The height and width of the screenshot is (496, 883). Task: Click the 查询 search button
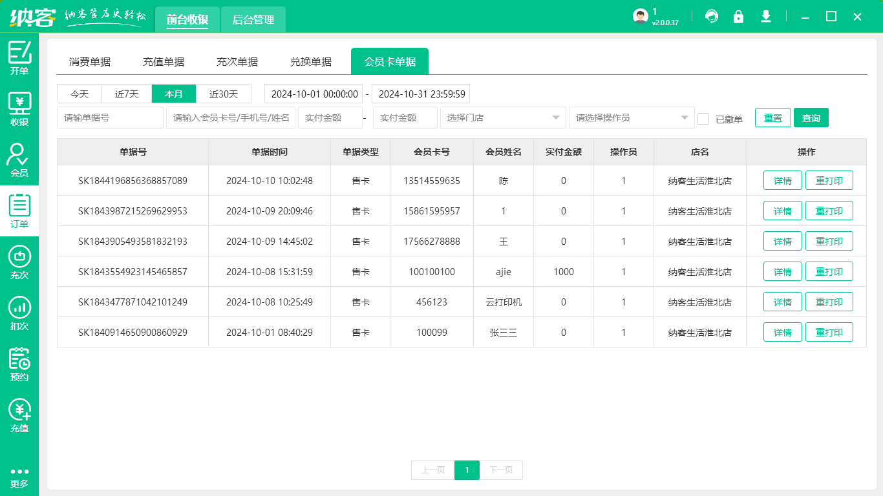point(811,118)
